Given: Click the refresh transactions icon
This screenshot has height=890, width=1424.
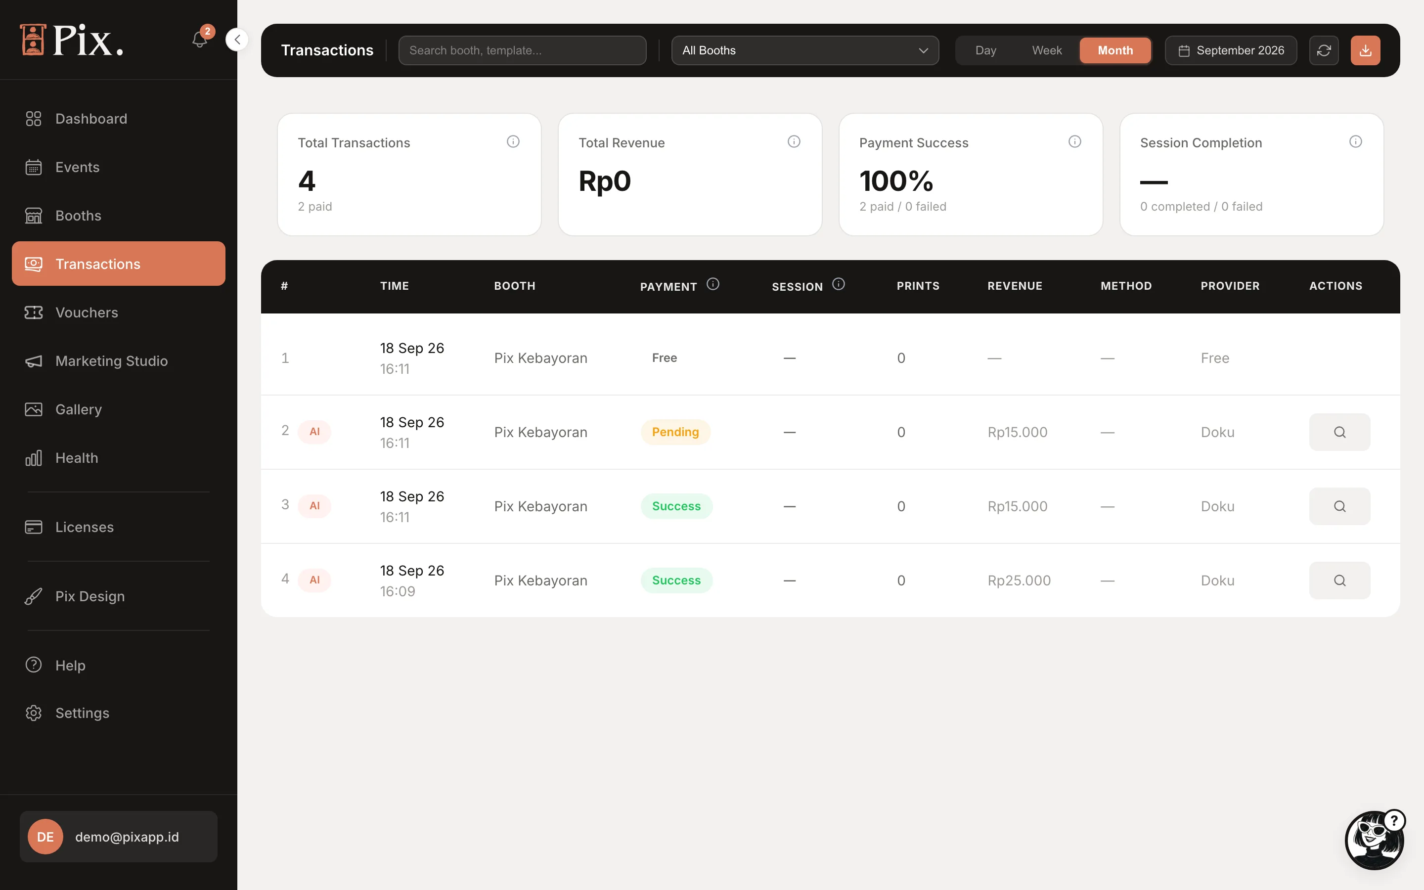Looking at the screenshot, I should (1324, 50).
